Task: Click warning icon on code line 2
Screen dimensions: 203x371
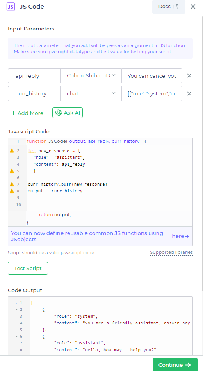Action: tap(12, 151)
